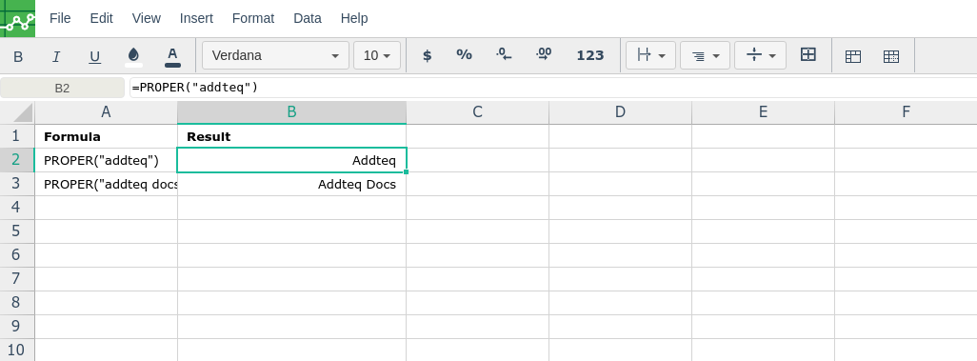Apply dollar currency format
The height and width of the screenshot is (361, 977).
pyautogui.click(x=428, y=55)
